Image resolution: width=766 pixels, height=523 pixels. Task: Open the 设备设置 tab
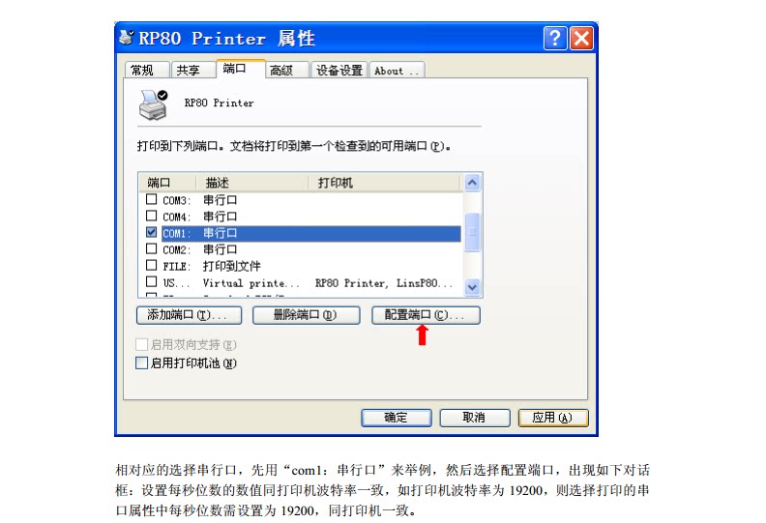(x=339, y=70)
